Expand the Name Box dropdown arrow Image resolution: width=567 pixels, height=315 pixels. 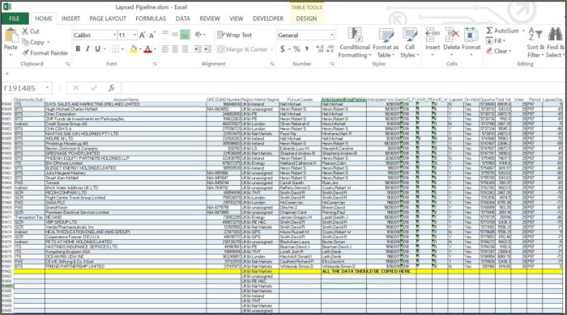pos(47,88)
